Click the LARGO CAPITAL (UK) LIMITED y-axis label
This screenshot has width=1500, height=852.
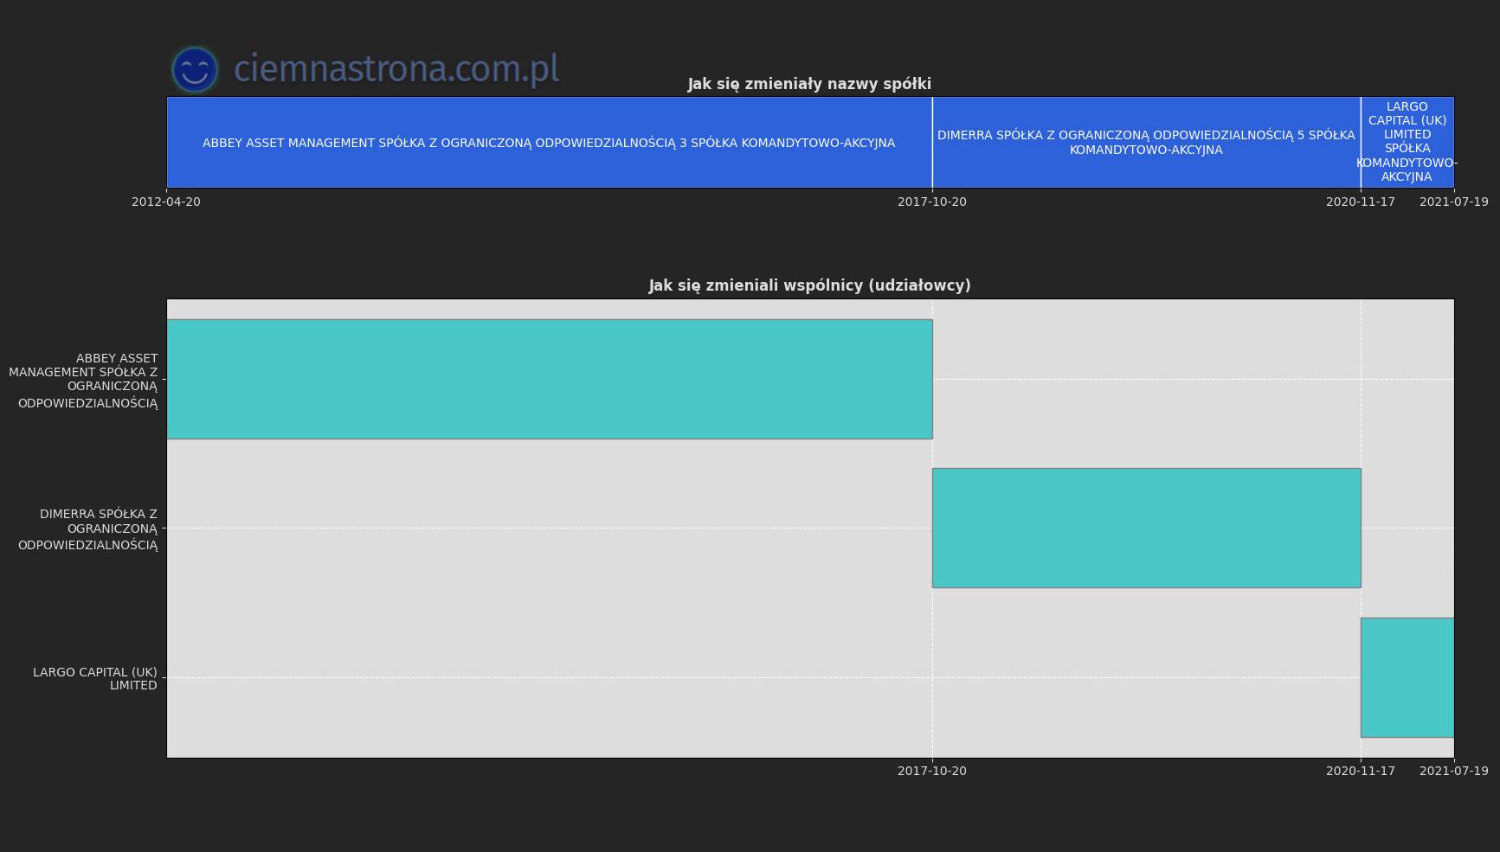[95, 678]
